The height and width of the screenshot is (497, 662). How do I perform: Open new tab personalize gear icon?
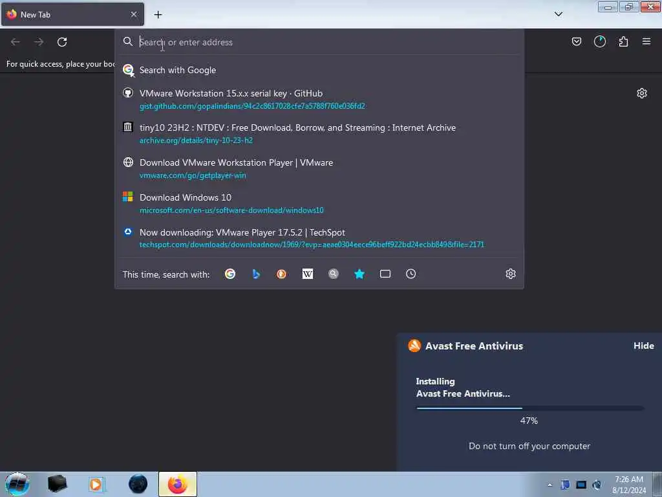[642, 93]
